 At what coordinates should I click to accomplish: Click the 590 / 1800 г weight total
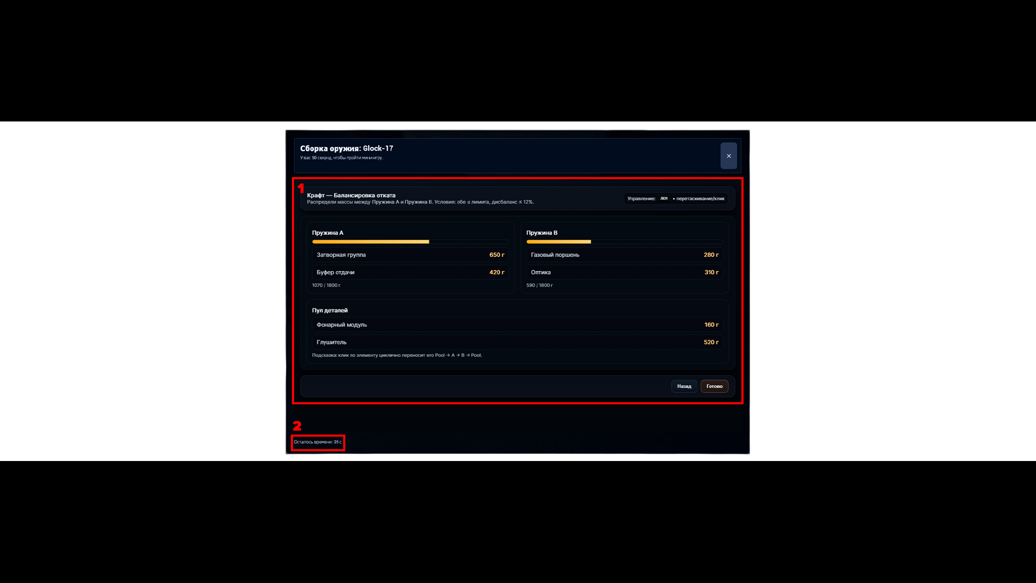(540, 285)
